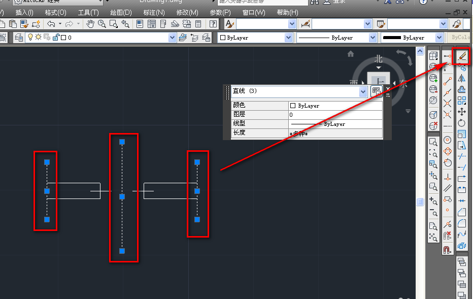473x299 pixels.
Task: Select the Stretch tool
Action: 462,145
